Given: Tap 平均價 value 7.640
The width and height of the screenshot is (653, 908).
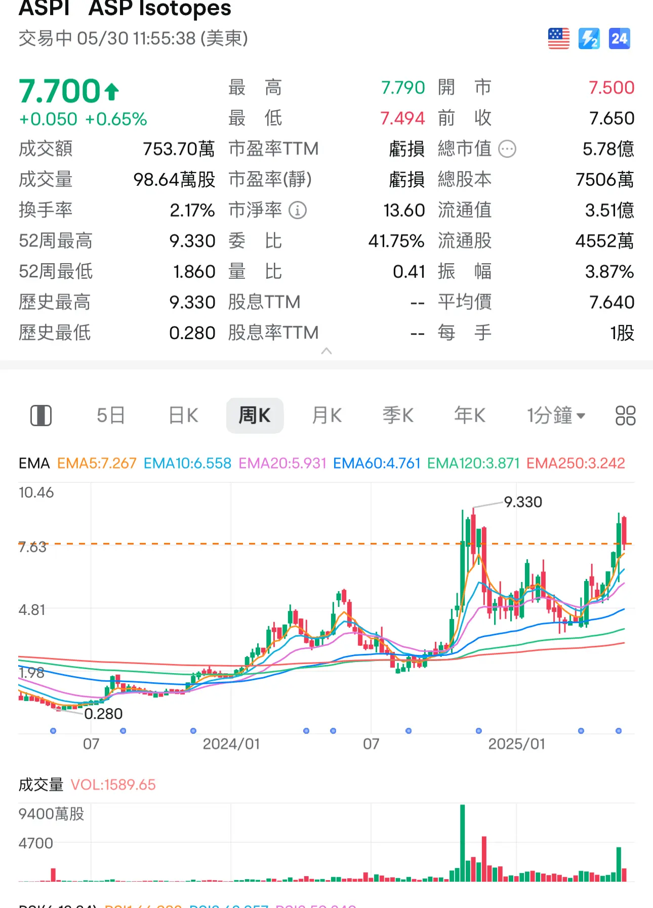Looking at the screenshot, I should tap(612, 302).
